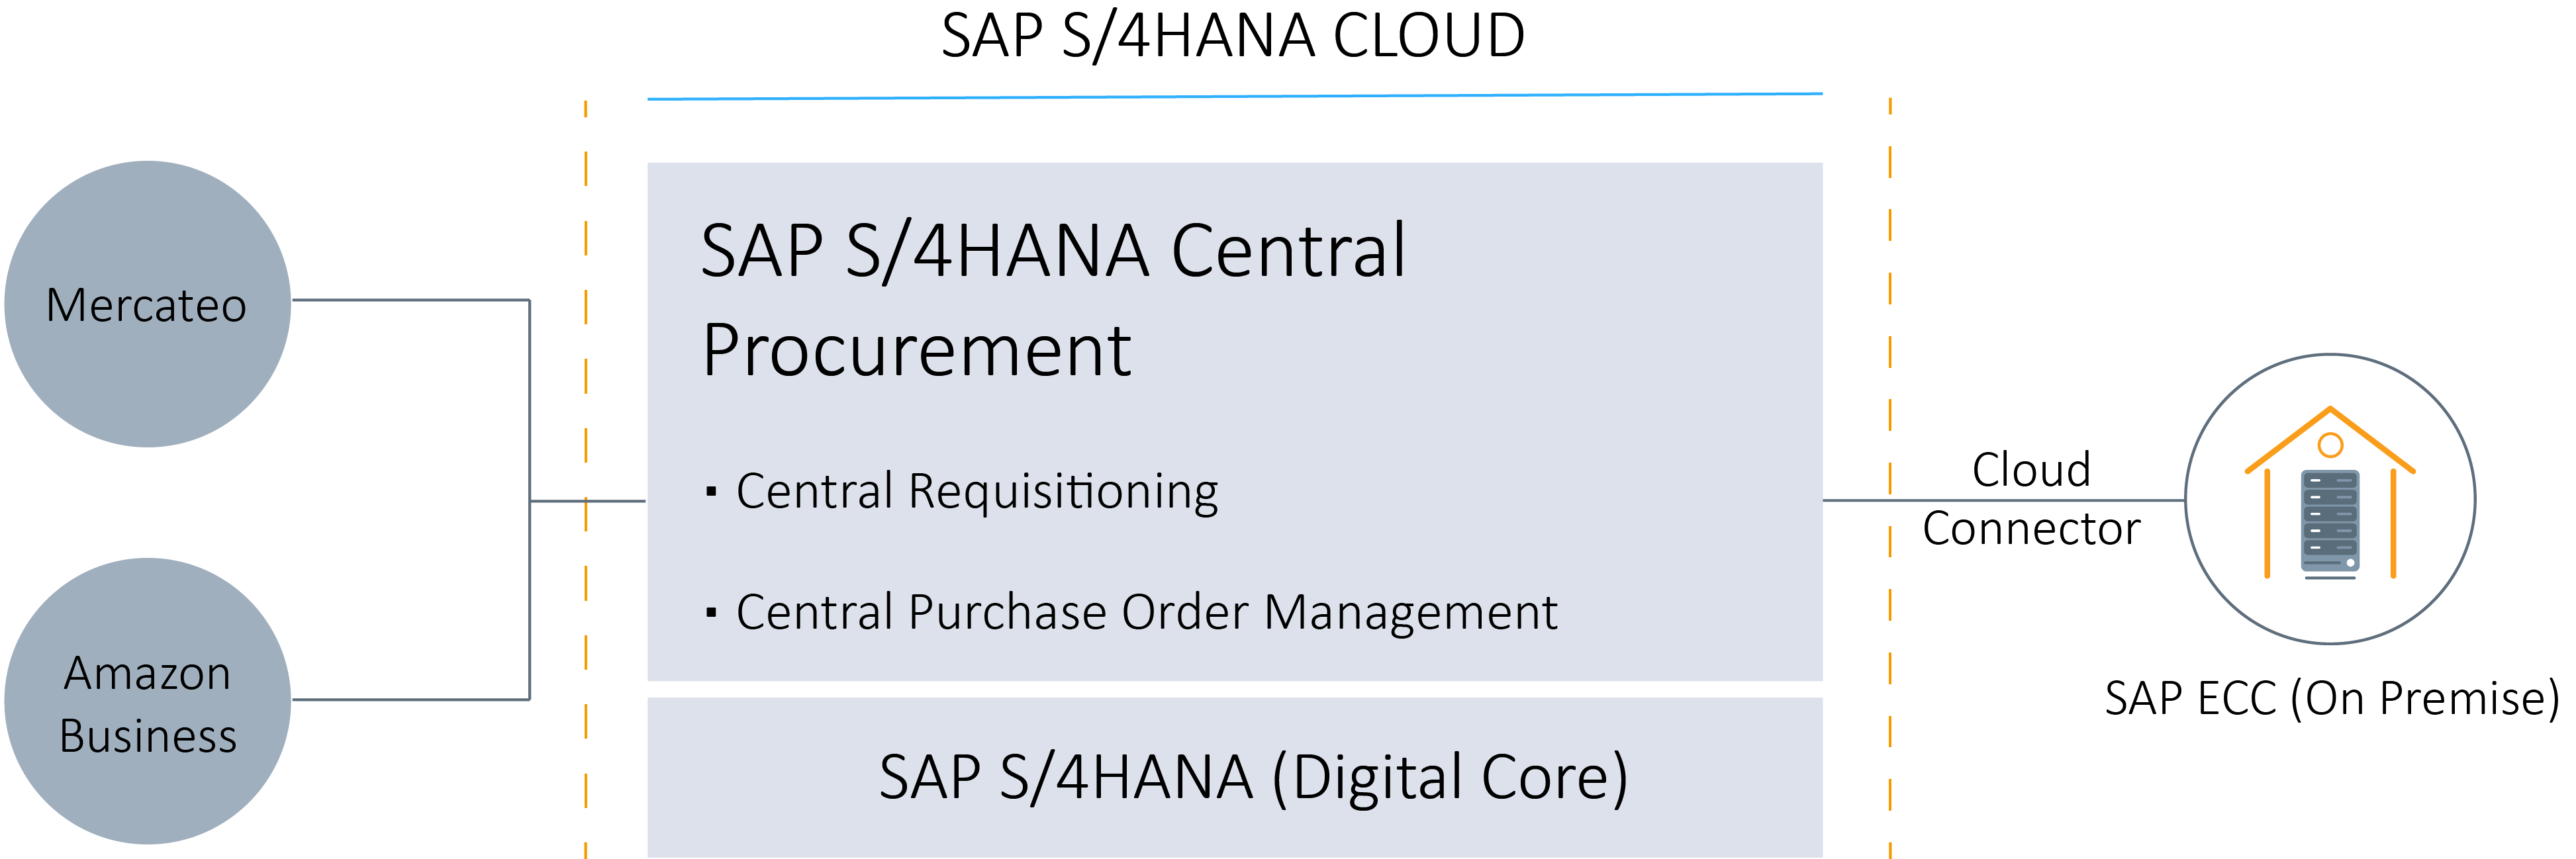Select the Central Requisitioning text
This screenshot has height=859, width=2576.
[977, 491]
